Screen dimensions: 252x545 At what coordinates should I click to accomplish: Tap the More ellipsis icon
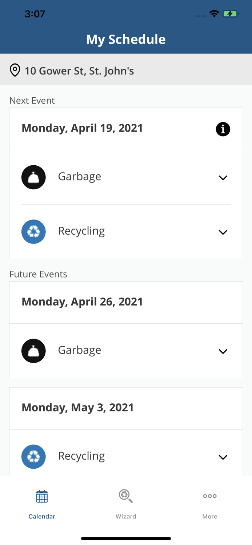(x=210, y=496)
